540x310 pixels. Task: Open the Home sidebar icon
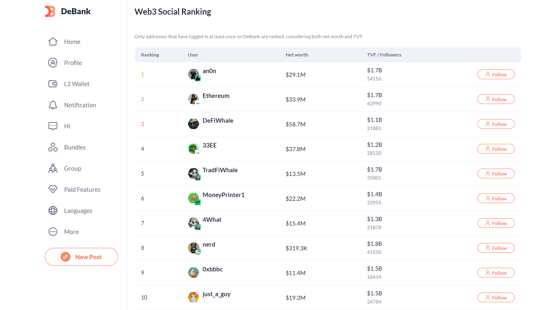coord(53,41)
